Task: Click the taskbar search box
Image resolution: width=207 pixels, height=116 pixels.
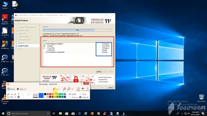Action: click(x=28, y=113)
